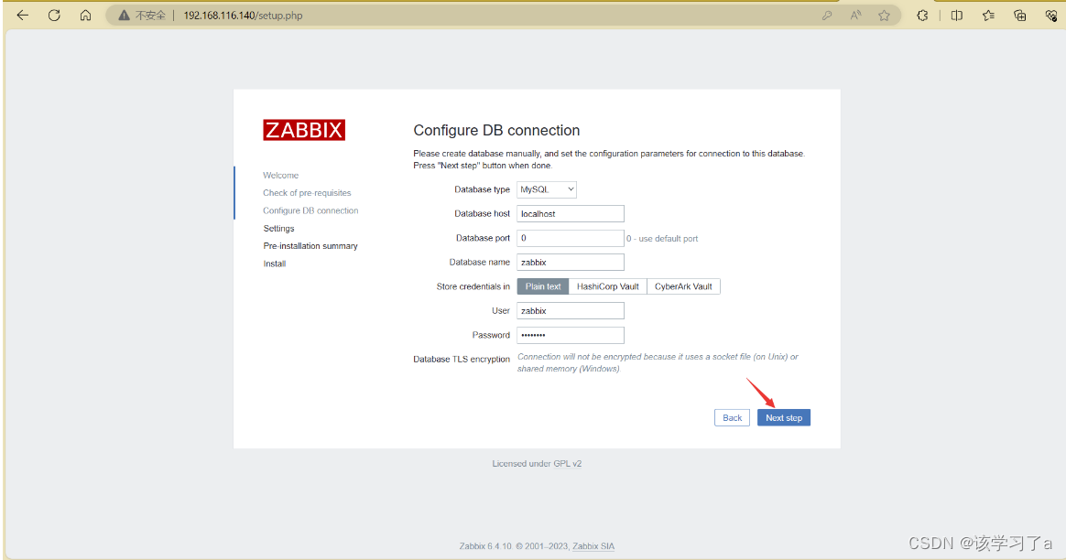Click the Next step button
1066x560 pixels.
coord(784,418)
